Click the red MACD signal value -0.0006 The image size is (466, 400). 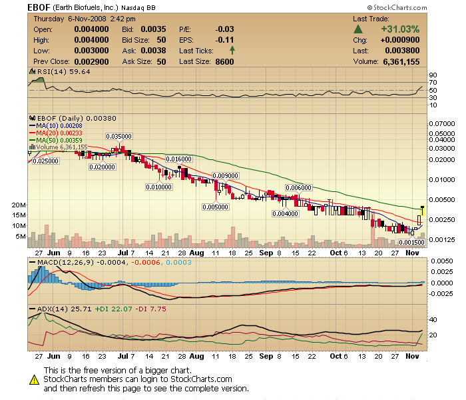(x=146, y=263)
